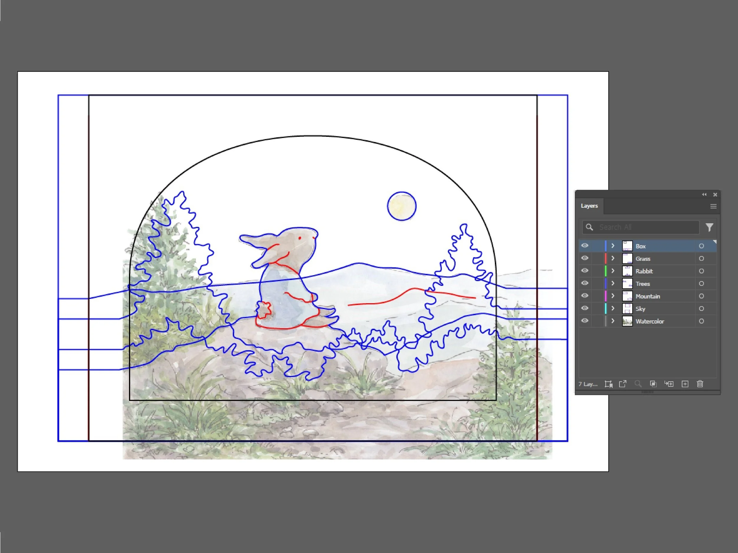The height and width of the screenshot is (553, 738).
Task: Click the Sky layer target circle
Action: (x=701, y=309)
